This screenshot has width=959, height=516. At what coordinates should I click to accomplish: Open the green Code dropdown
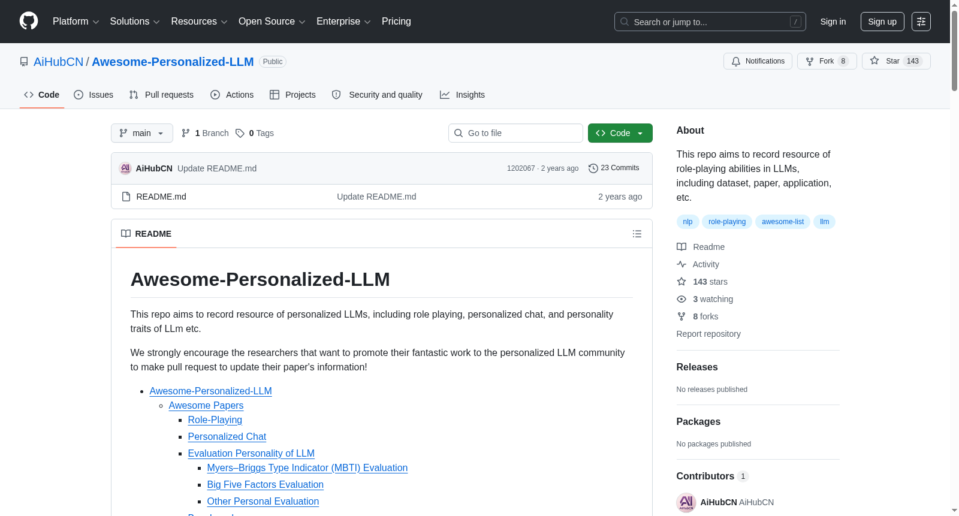point(620,133)
